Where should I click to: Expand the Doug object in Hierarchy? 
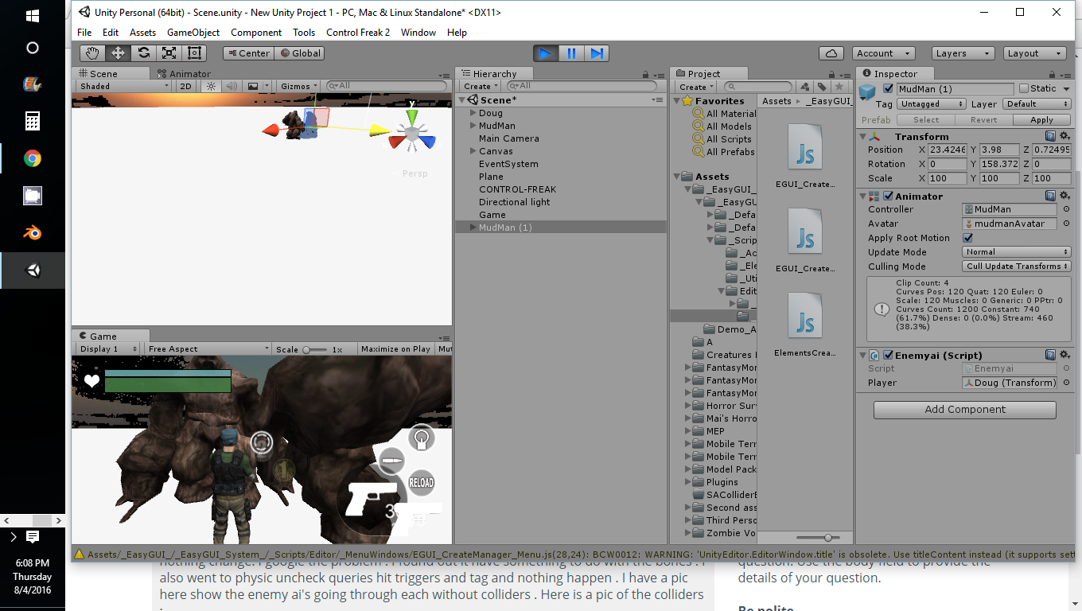473,113
